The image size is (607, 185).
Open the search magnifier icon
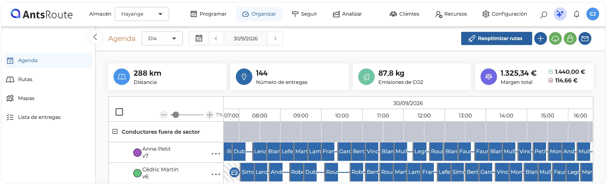coord(544,14)
